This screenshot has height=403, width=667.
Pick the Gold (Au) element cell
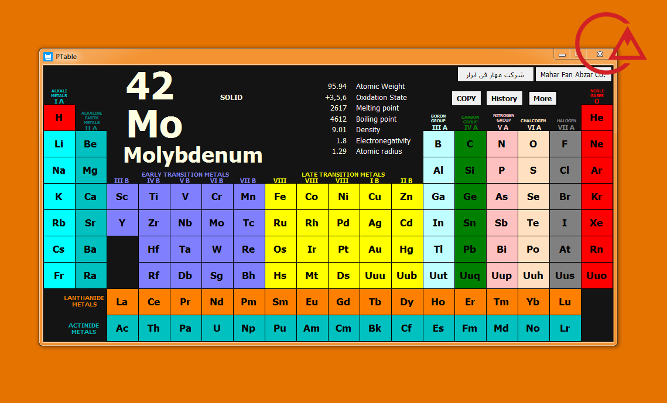pyautogui.click(x=375, y=249)
